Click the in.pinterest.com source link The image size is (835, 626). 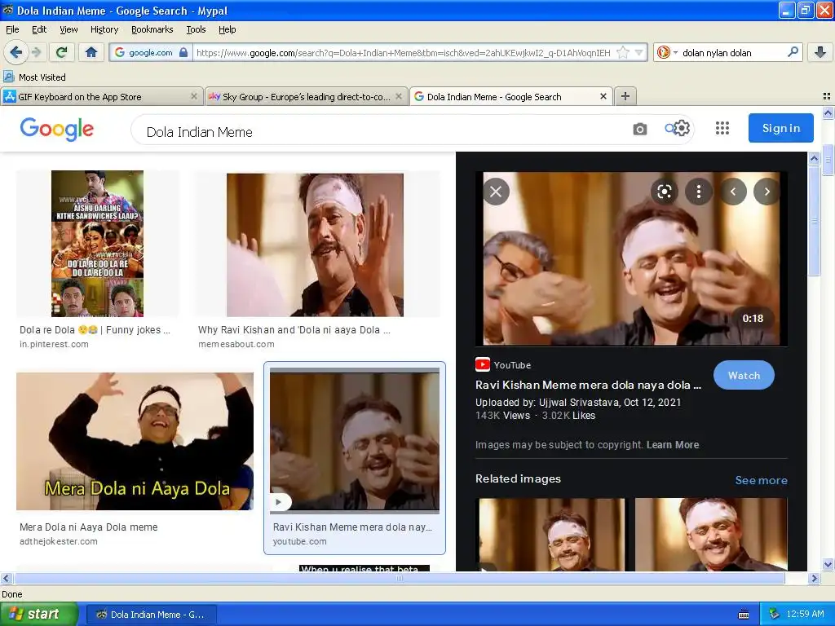tap(54, 345)
